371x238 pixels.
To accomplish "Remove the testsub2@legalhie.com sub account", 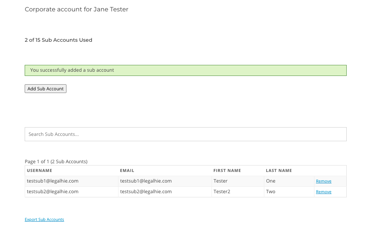I will pyautogui.click(x=324, y=192).
